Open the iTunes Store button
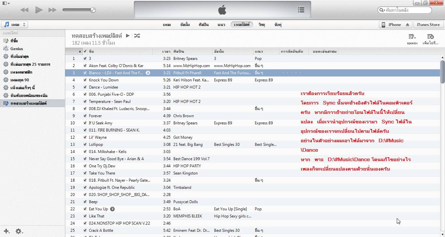The height and width of the screenshot is (237, 445). click(428, 25)
